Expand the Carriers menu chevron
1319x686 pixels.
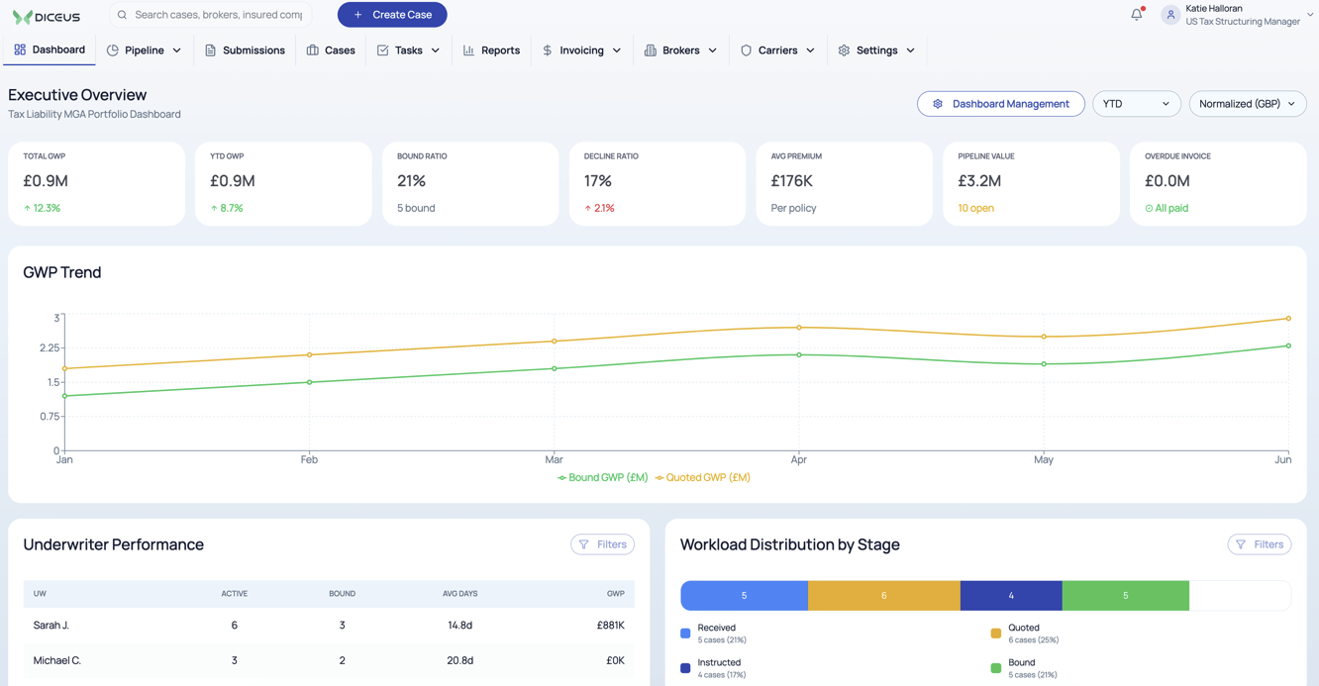click(x=811, y=50)
